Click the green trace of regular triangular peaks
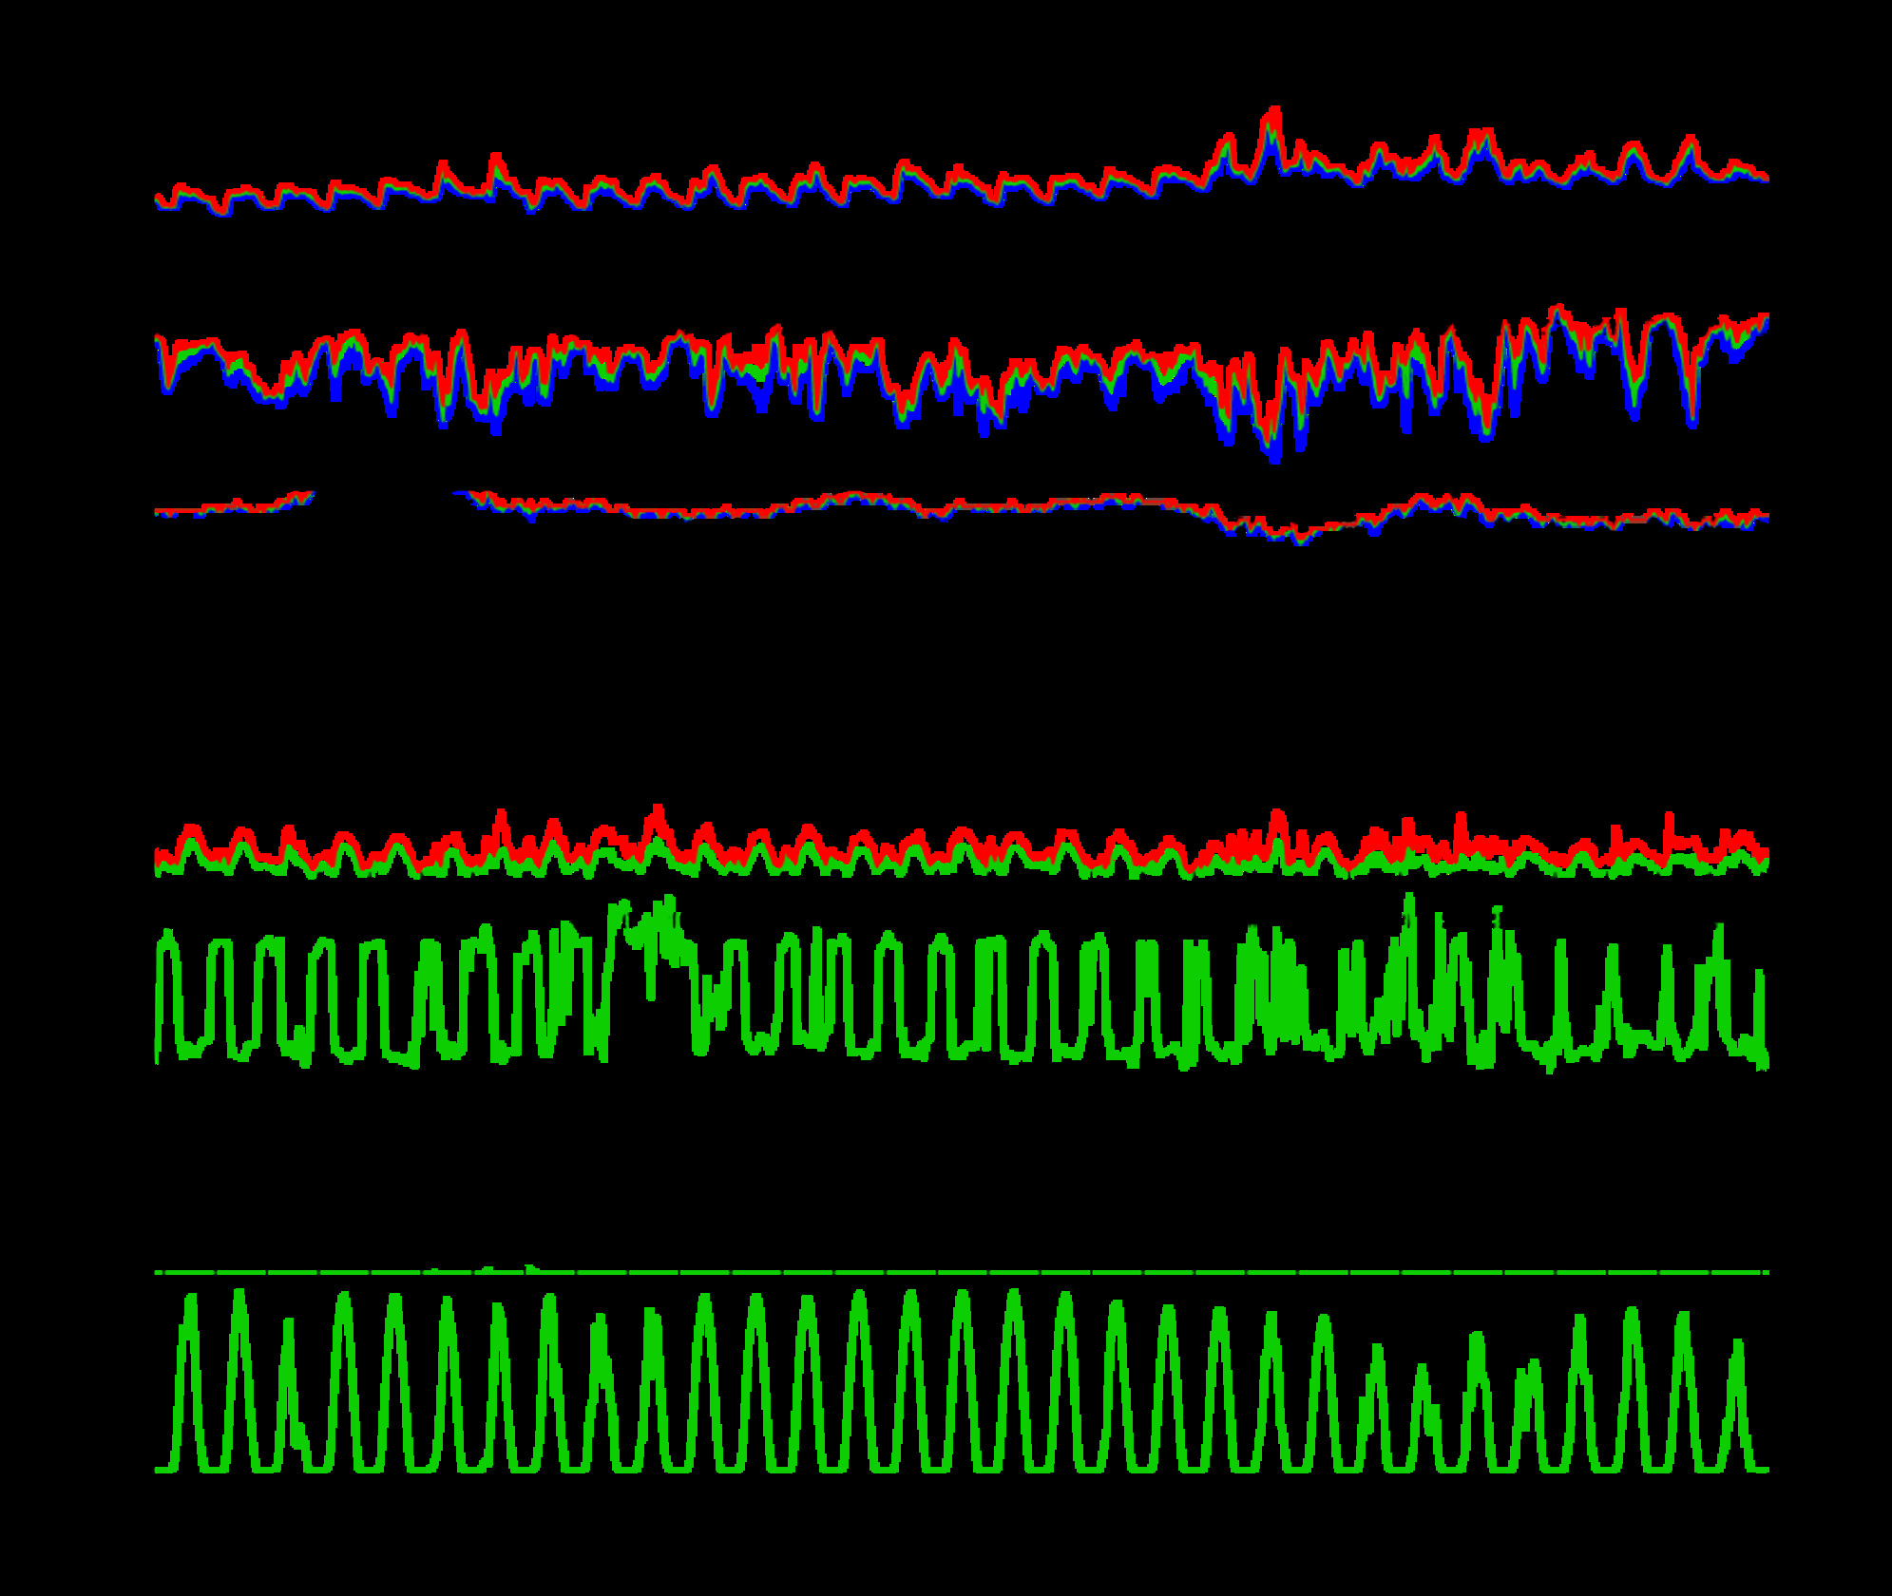This screenshot has width=1892, height=1596. 961,1380
